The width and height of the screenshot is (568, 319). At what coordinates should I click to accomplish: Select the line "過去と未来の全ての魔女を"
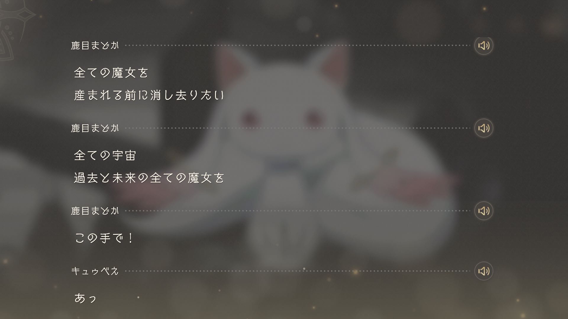point(149,178)
